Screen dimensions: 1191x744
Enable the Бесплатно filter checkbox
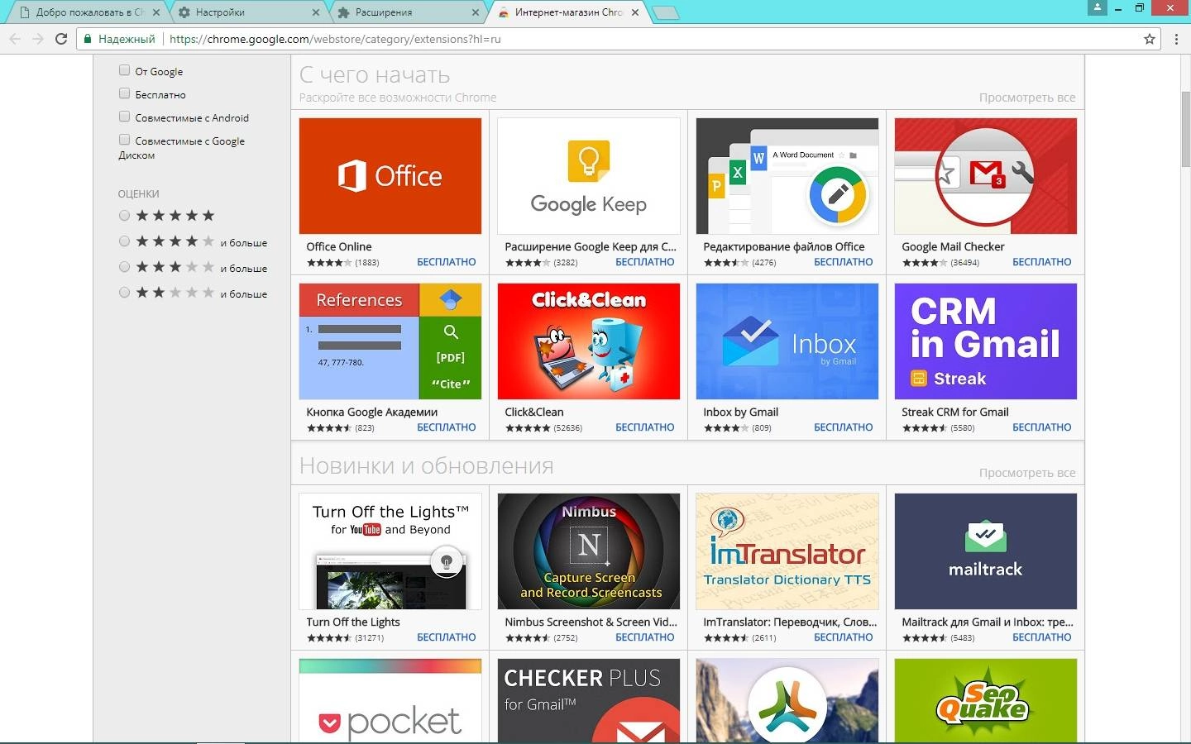[x=124, y=93]
